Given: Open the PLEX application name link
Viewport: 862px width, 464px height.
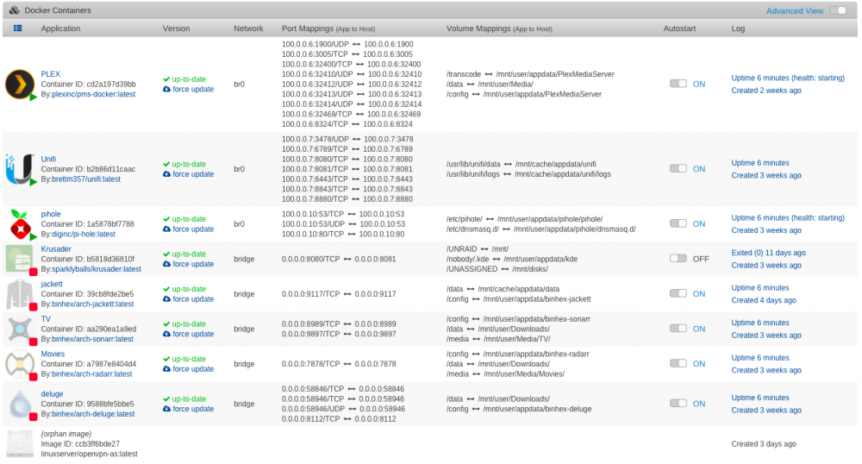Looking at the screenshot, I should [50, 74].
